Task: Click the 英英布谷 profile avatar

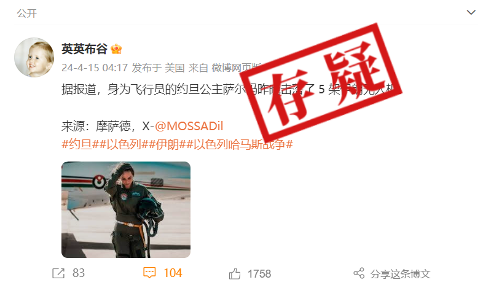Action: [34, 58]
